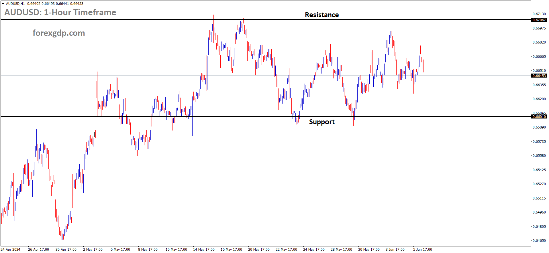Select the Resistance line label

pyautogui.click(x=321, y=15)
